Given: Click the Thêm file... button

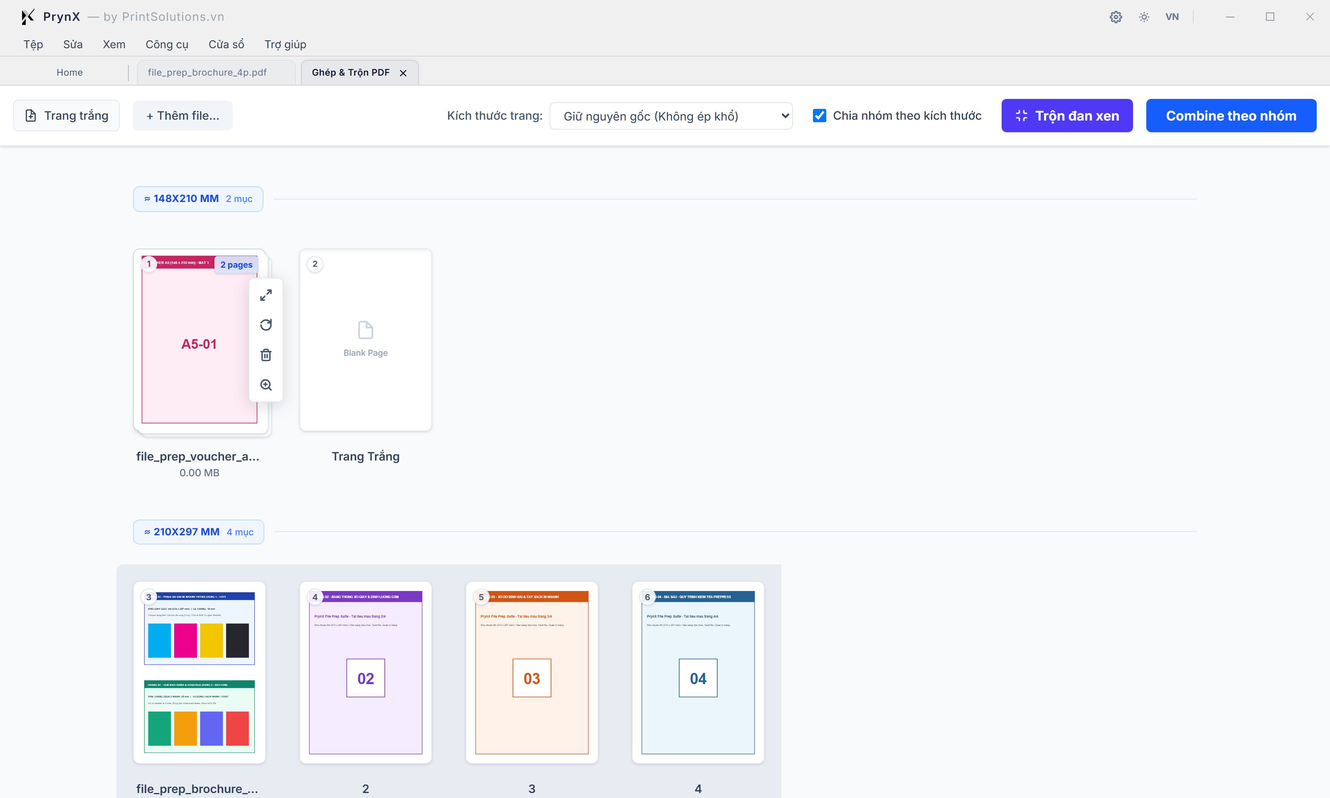Looking at the screenshot, I should point(183,116).
